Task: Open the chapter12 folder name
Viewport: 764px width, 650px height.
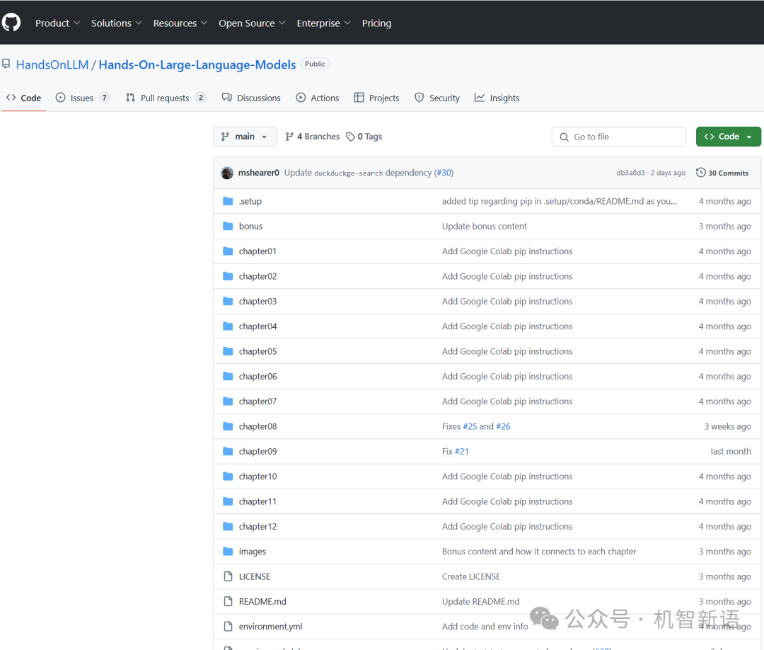Action: (x=257, y=526)
